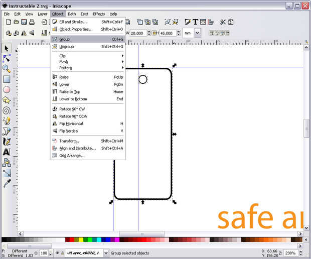Click the height H value stepper
Viewport: 311px width, 259px height.
click(179, 33)
